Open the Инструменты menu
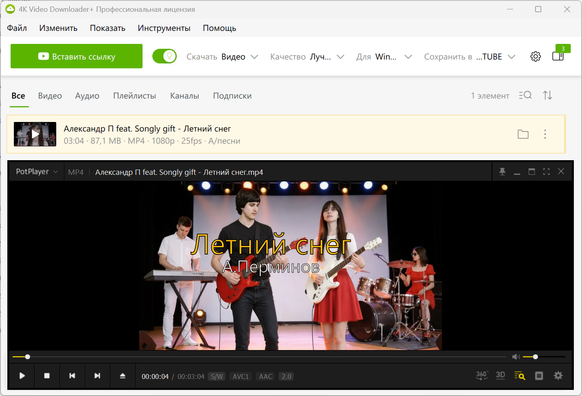Screen dimensions: 582x396 pos(164,28)
